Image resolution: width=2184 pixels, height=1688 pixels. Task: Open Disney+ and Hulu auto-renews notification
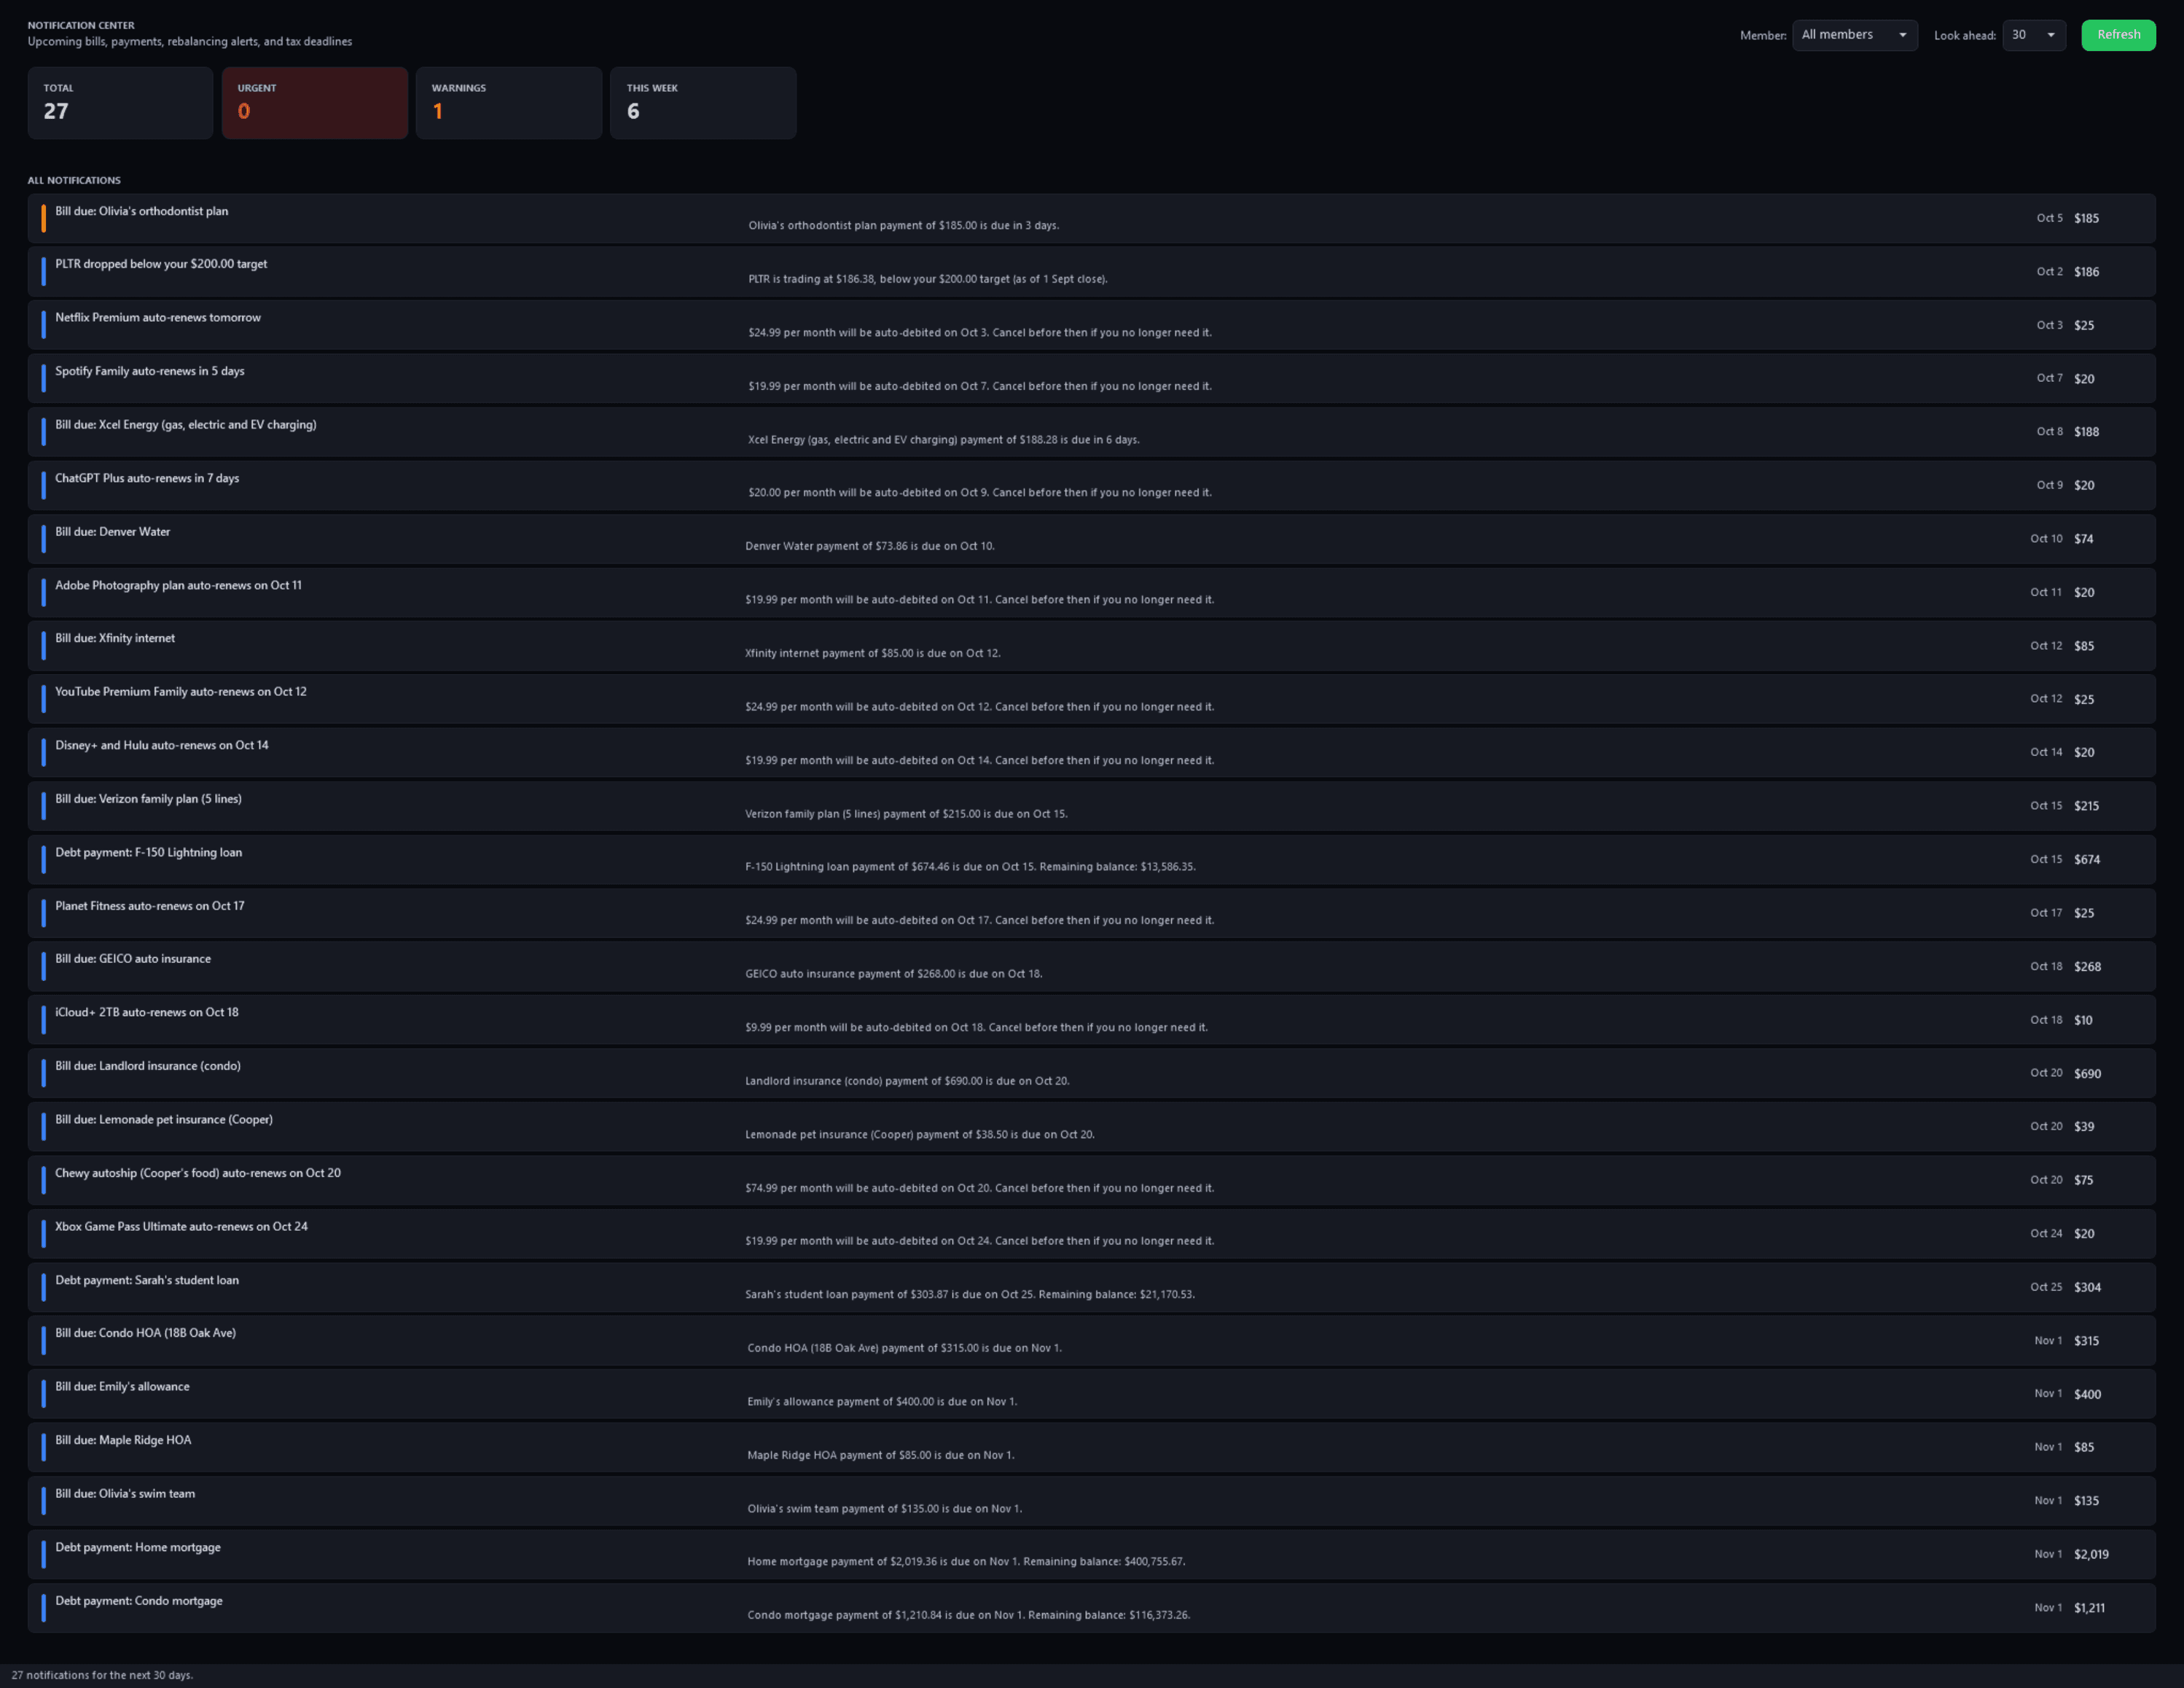tap(1091, 753)
